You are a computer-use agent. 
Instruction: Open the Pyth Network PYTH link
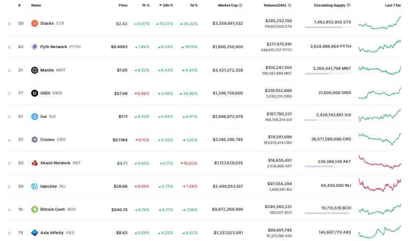coord(60,47)
